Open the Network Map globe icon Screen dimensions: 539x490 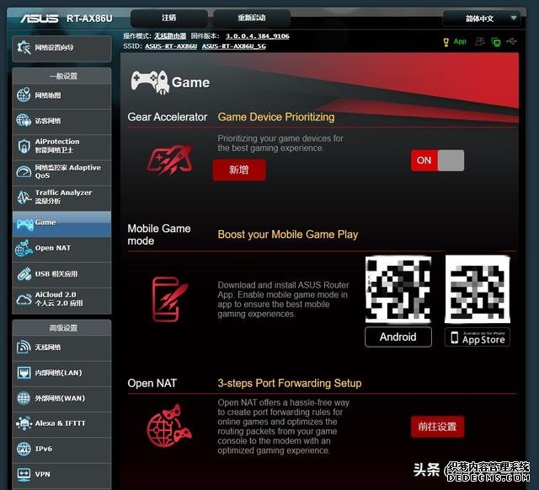[24, 94]
